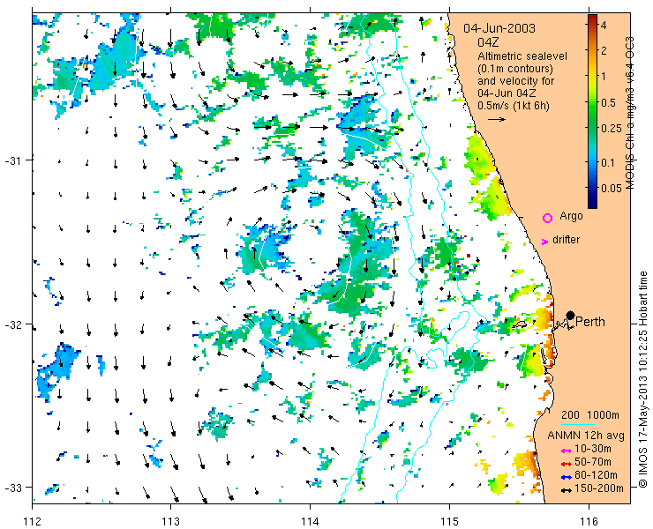Click the black 150-200m ANMN arrow symbol

click(x=566, y=490)
